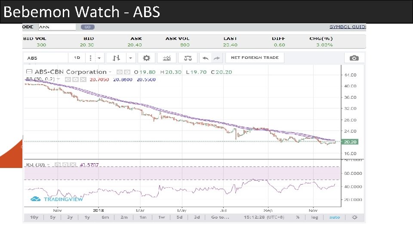This screenshot has height=232, width=413.
Task: Click the DIFF value 0.60
Action: (x=280, y=45)
